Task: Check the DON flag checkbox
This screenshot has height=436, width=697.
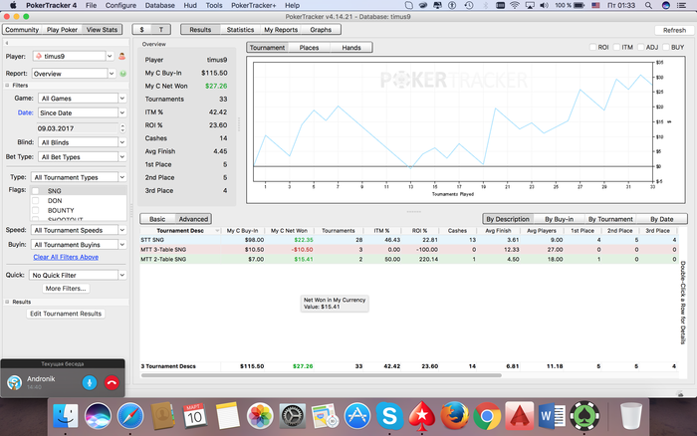Action: click(36, 200)
